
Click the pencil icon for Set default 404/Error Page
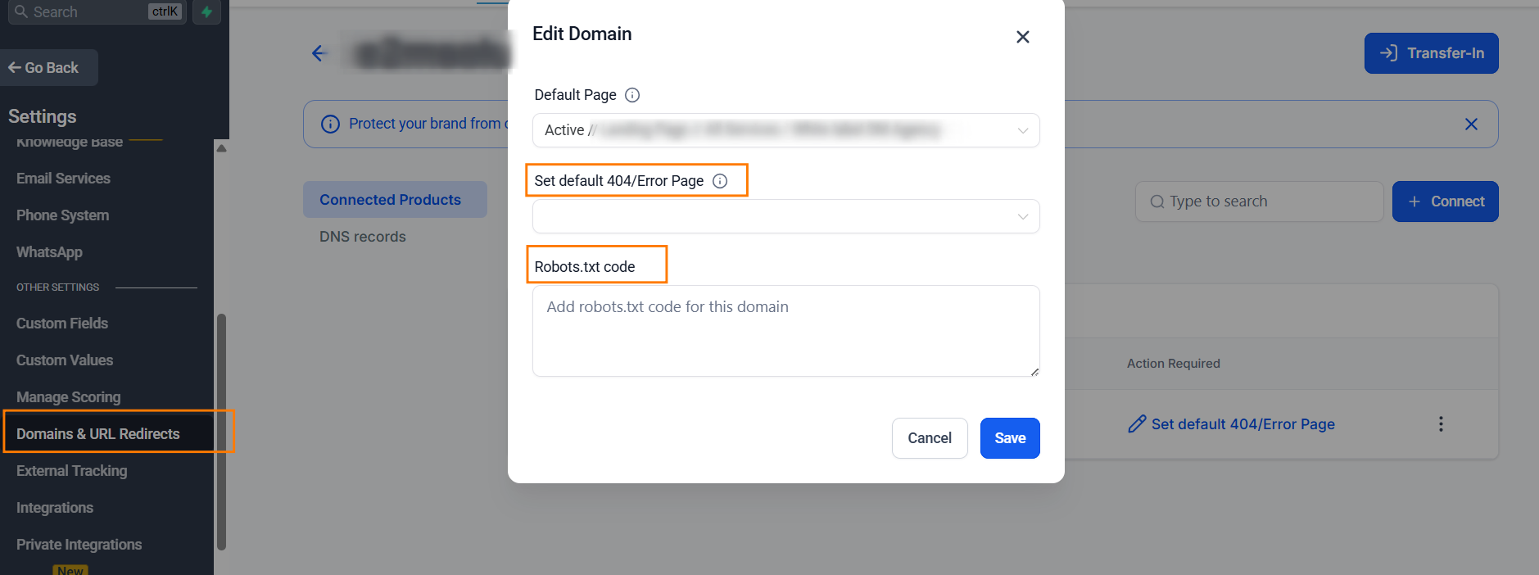(1136, 423)
